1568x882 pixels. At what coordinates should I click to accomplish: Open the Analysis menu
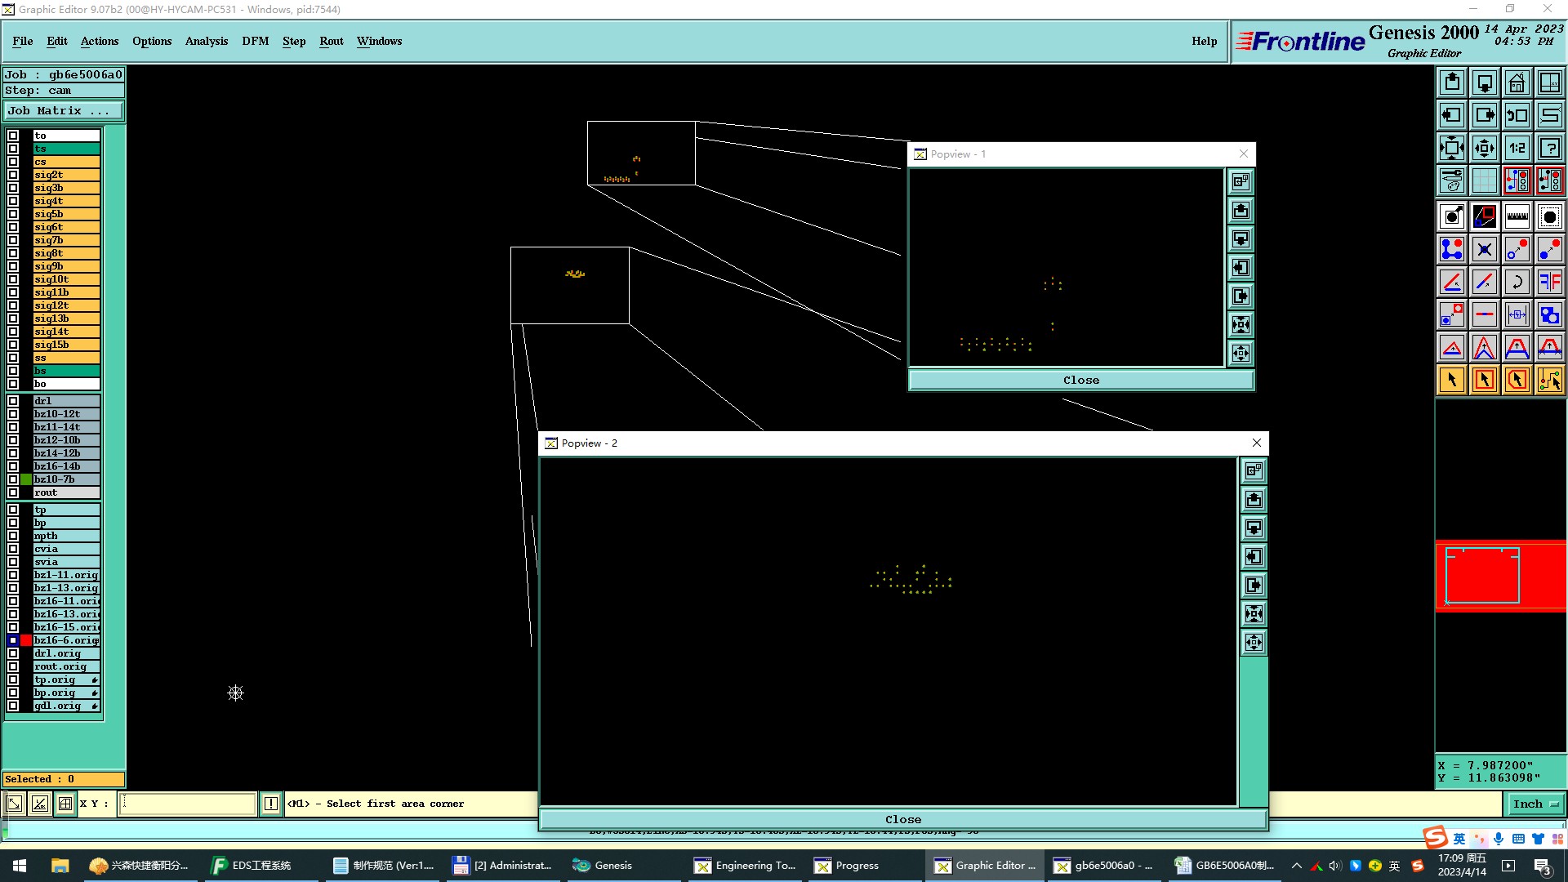pos(206,41)
